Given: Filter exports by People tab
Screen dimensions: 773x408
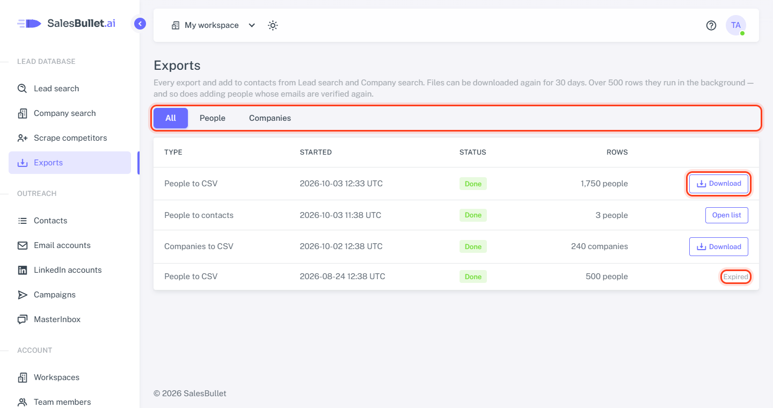Looking at the screenshot, I should 213,118.
